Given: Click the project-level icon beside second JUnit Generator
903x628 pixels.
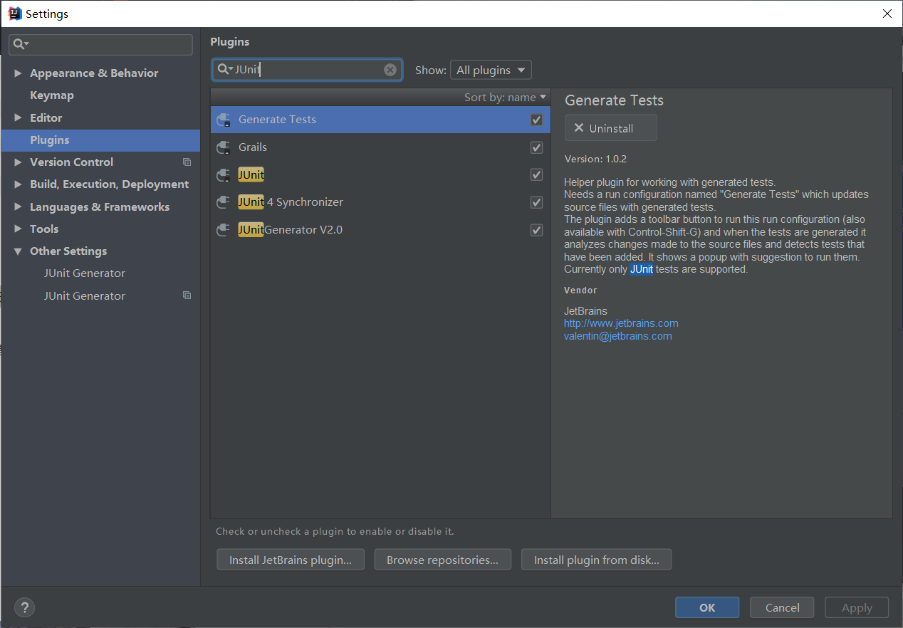Looking at the screenshot, I should (x=187, y=295).
